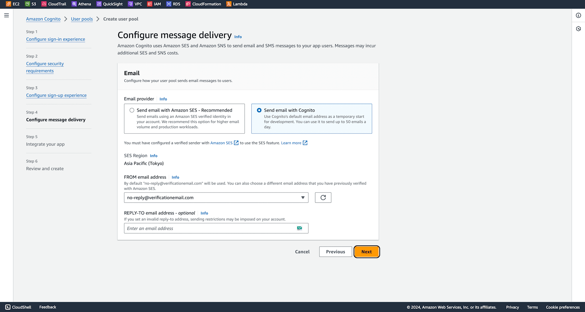
Task: Open QuickSight service shortcut icon
Action: point(99,4)
